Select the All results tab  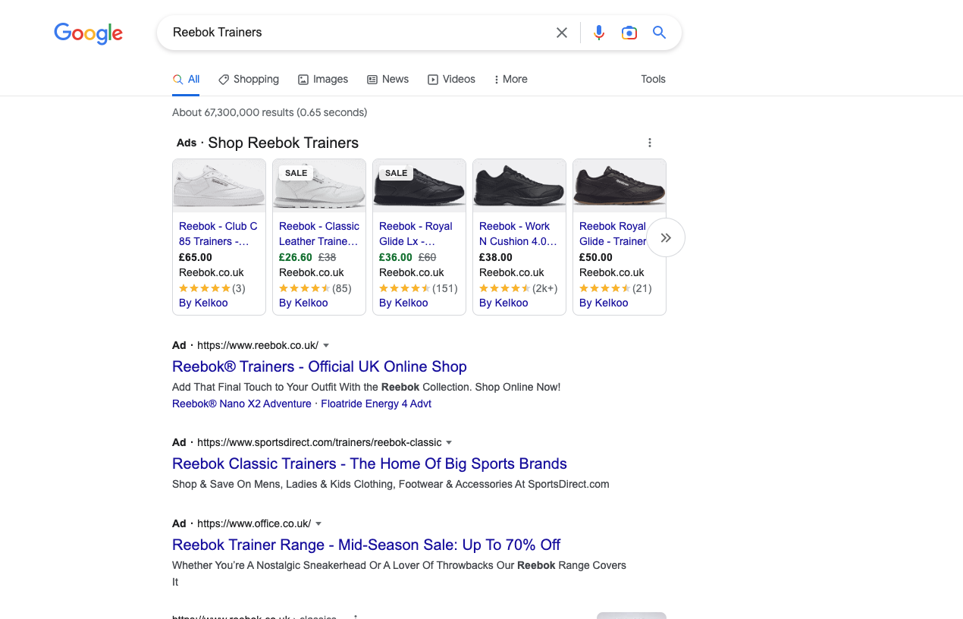[186, 79]
